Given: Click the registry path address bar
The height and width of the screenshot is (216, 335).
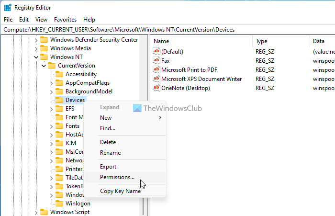Looking at the screenshot, I should [x=167, y=30].
